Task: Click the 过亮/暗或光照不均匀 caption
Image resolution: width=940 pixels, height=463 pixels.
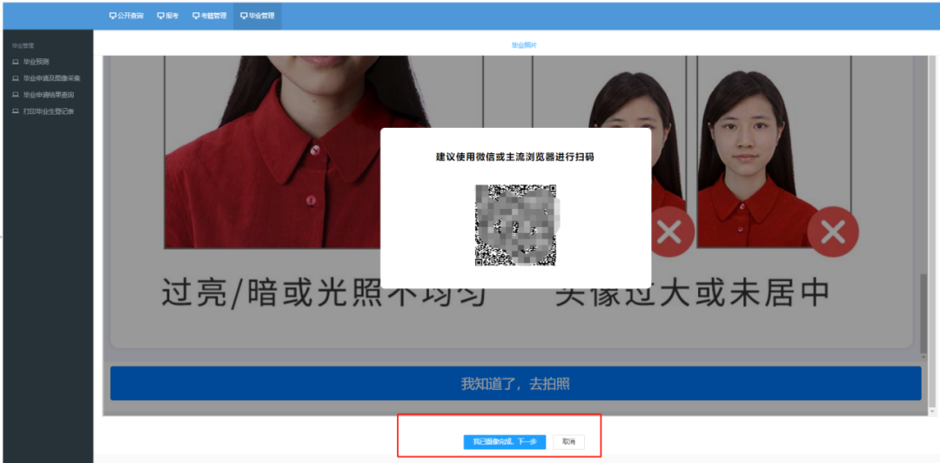Action: [324, 294]
